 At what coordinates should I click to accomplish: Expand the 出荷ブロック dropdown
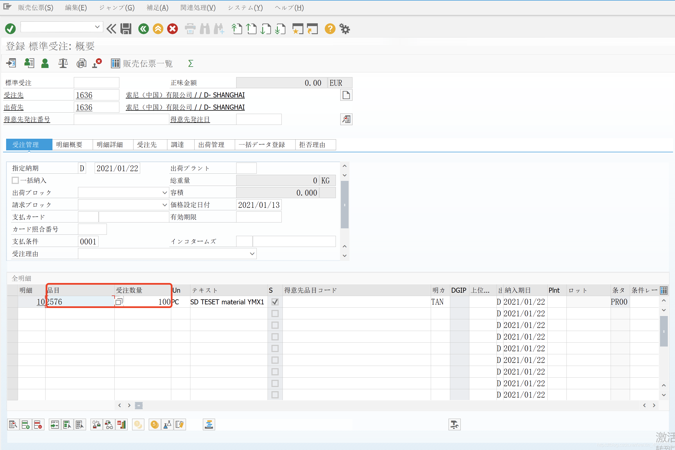coord(165,193)
